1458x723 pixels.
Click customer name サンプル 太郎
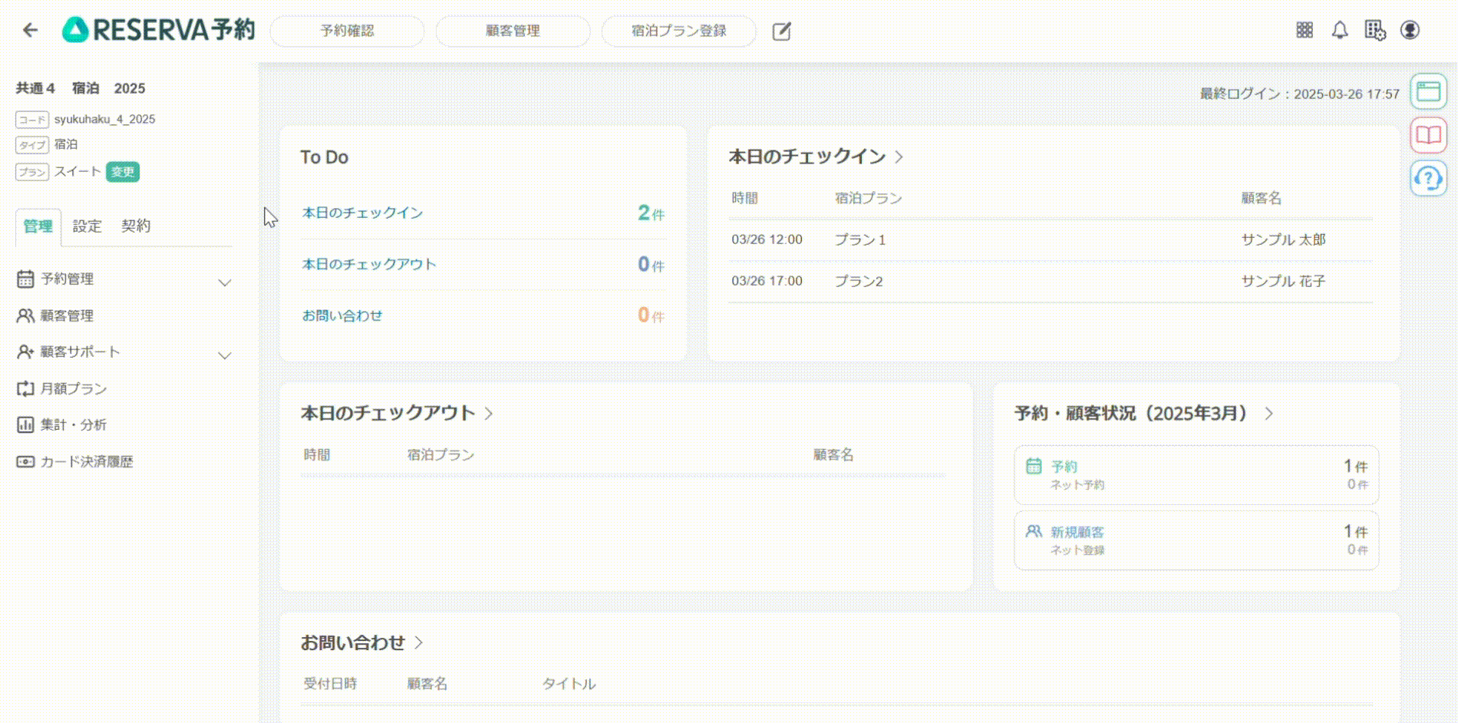[1284, 239]
